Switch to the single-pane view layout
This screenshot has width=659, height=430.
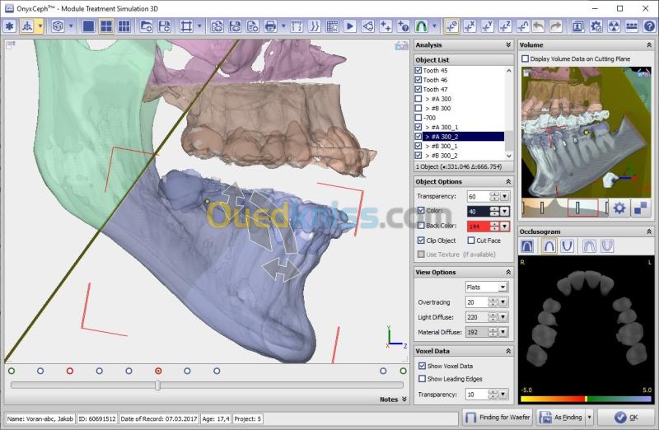pyautogui.click(x=88, y=26)
